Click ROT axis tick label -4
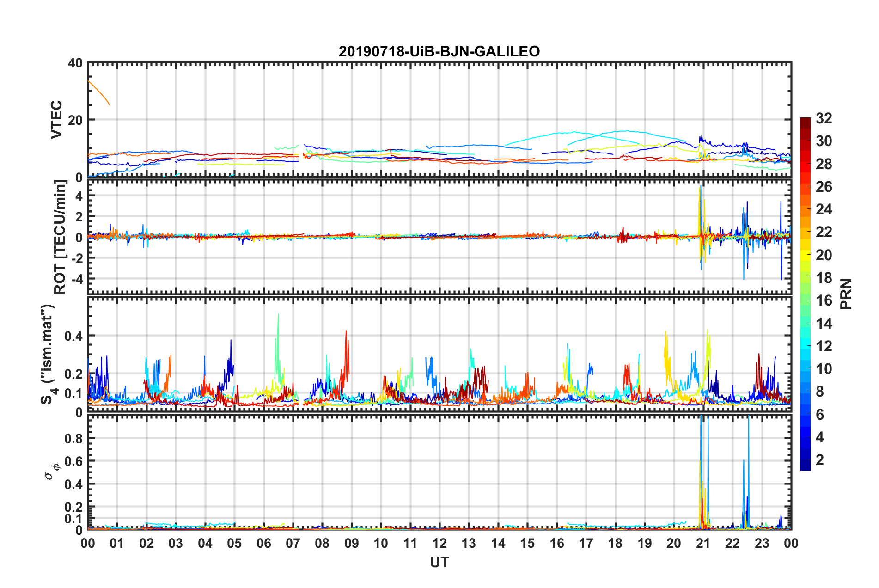 [x=77, y=279]
